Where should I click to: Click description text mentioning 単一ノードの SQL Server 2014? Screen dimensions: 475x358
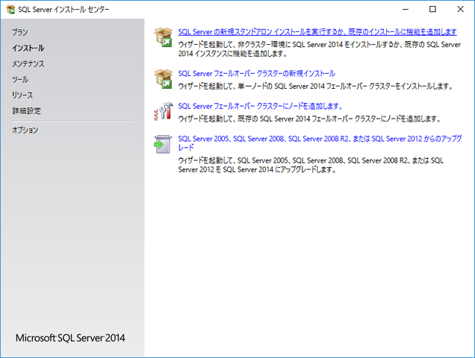point(315,87)
